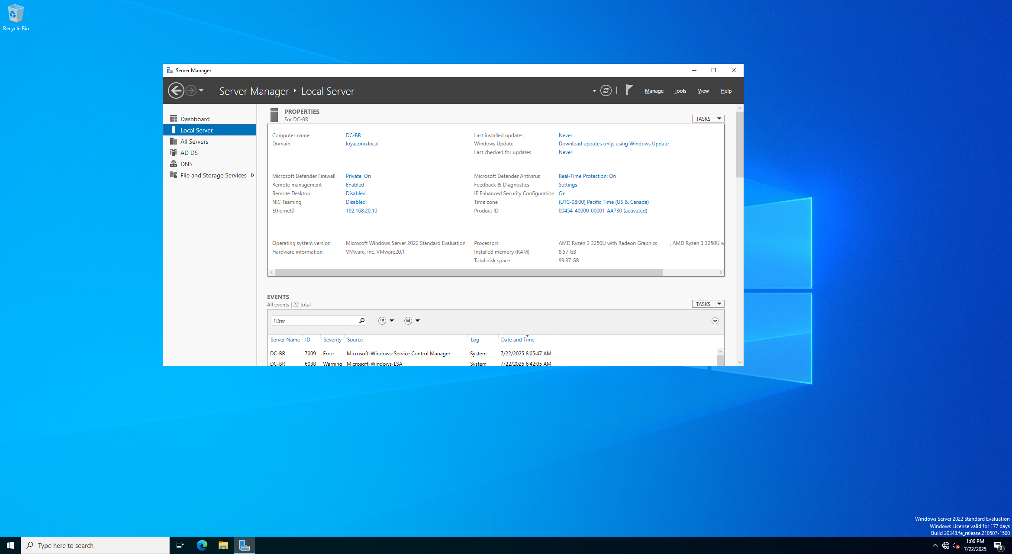Click domain link loyacono.local
The image size is (1012, 554).
(x=362, y=144)
